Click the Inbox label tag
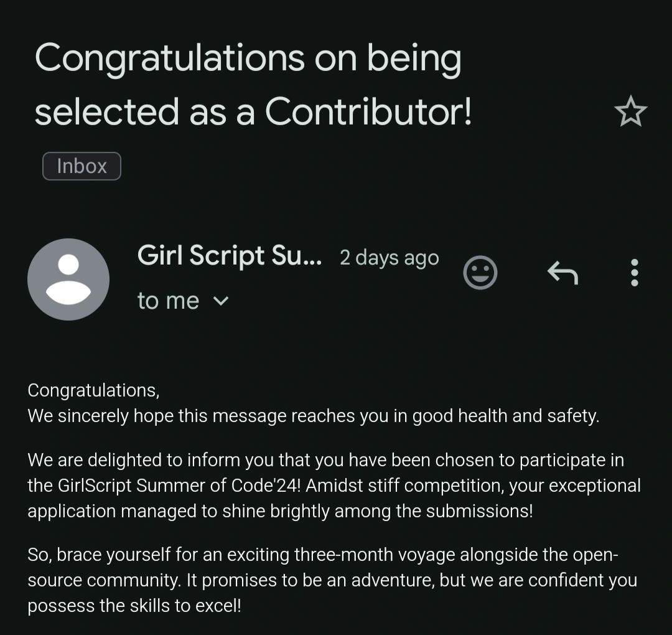 tap(82, 166)
